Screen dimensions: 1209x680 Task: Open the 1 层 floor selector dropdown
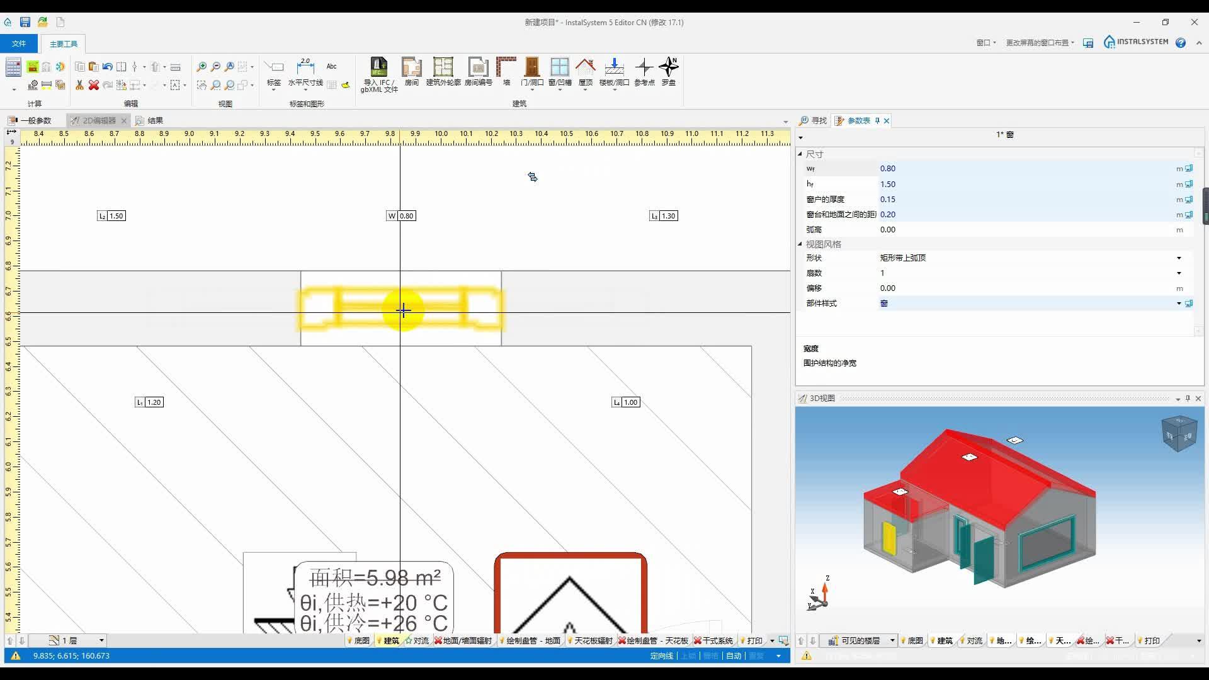pyautogui.click(x=101, y=640)
